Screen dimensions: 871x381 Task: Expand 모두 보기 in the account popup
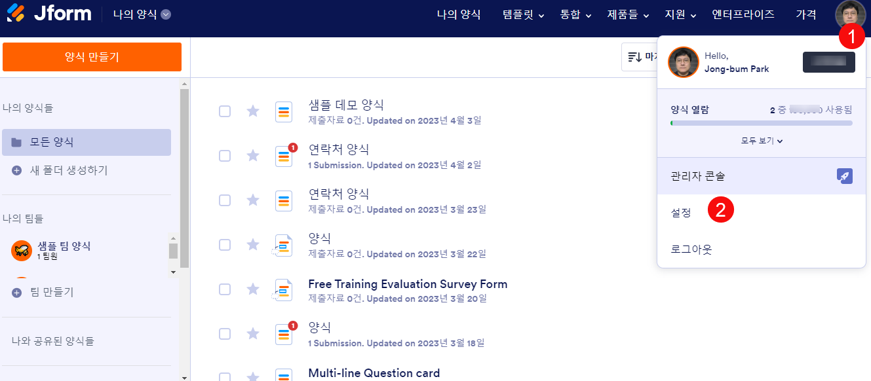(762, 140)
